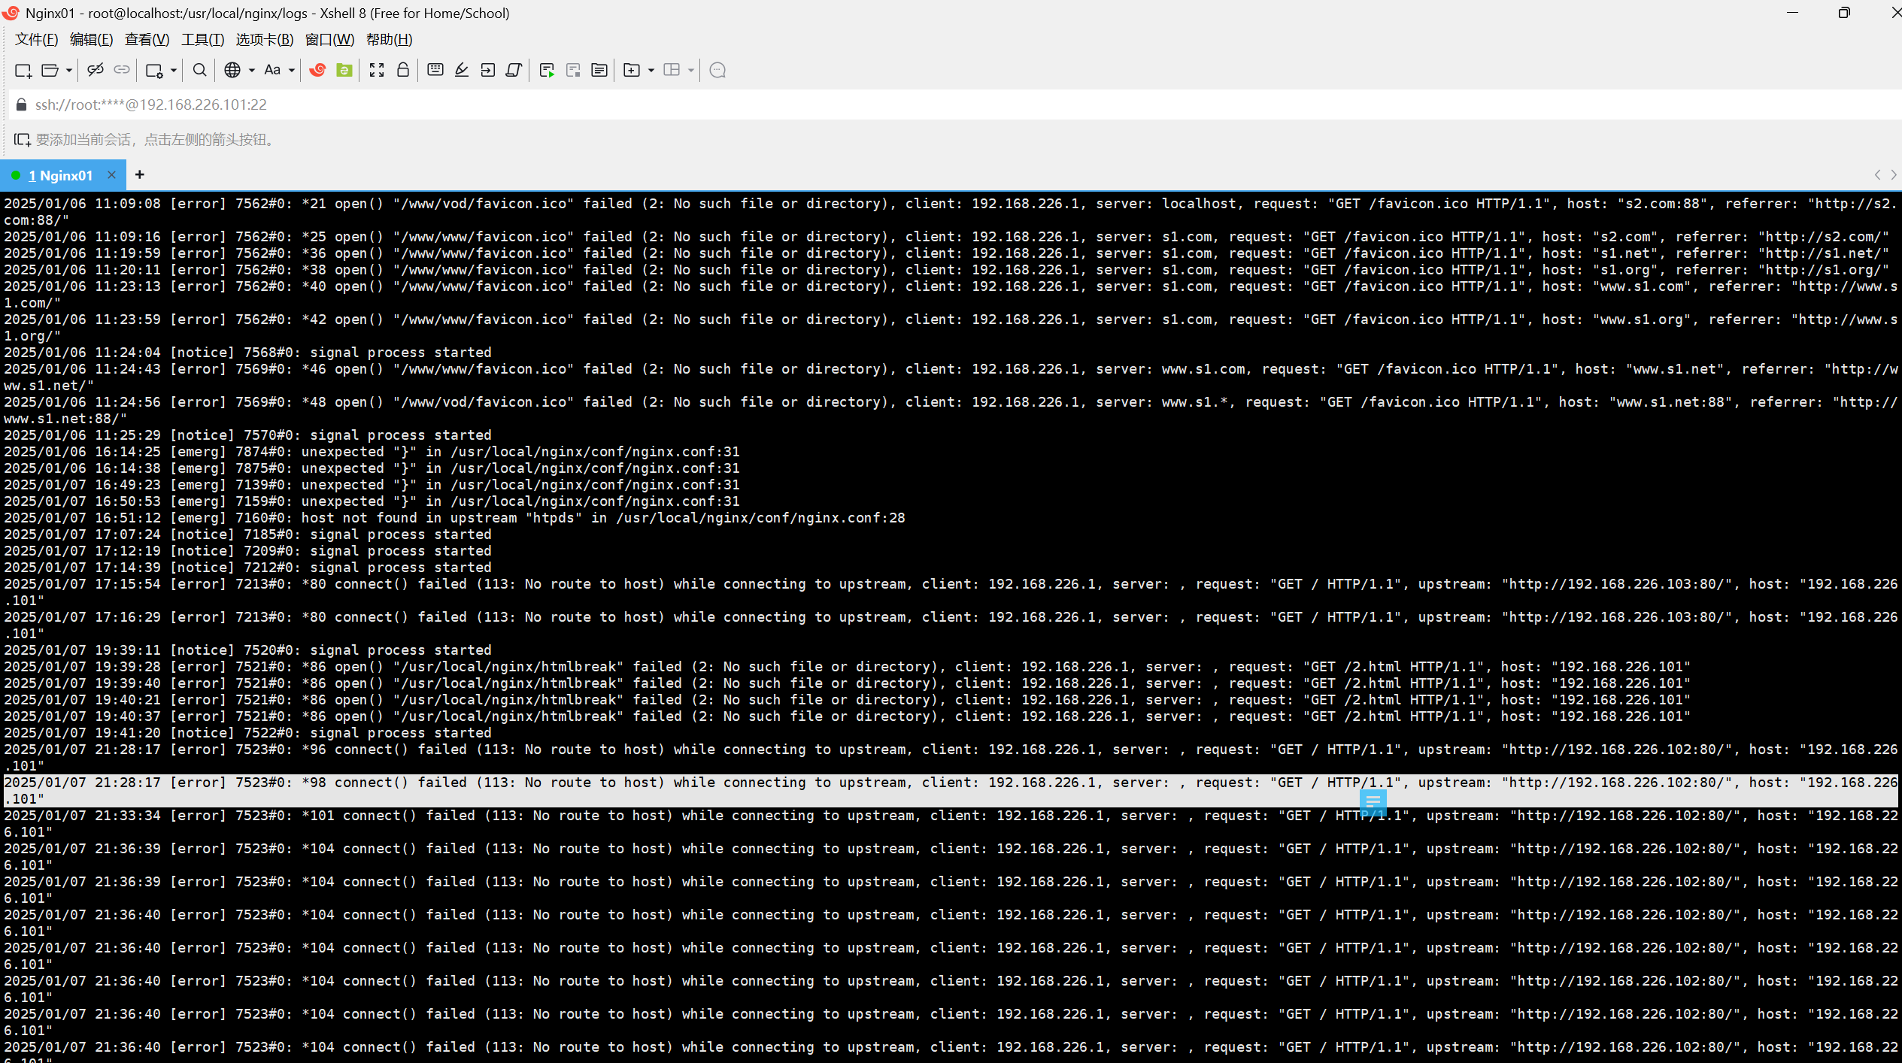Launch Xftp with the green icon

tap(344, 70)
